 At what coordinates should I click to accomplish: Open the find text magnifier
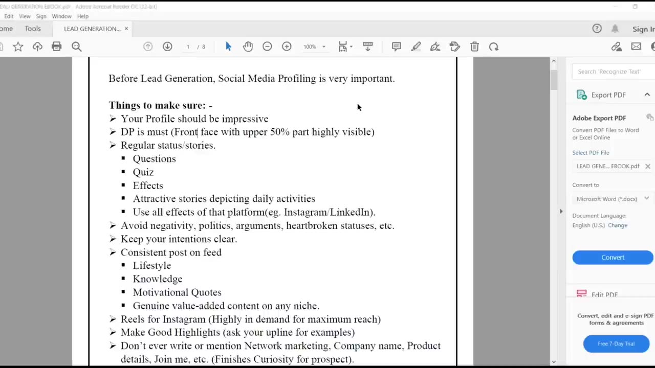tap(76, 47)
